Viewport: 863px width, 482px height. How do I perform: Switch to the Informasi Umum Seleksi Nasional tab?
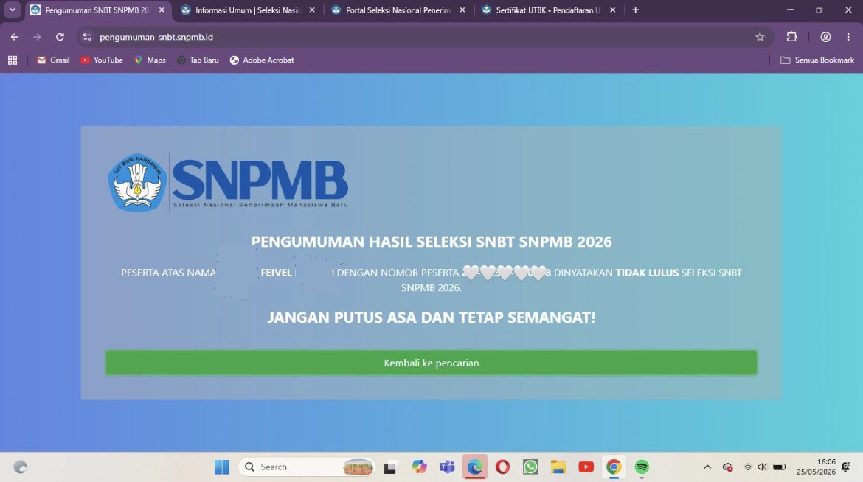[x=248, y=10]
